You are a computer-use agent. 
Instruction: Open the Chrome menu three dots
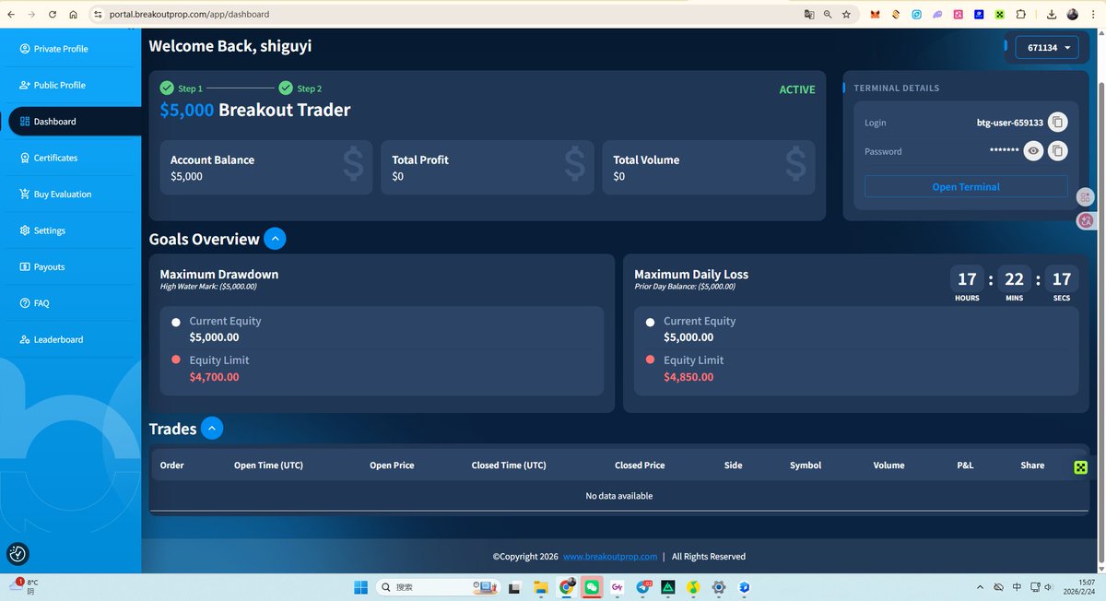point(1094,15)
